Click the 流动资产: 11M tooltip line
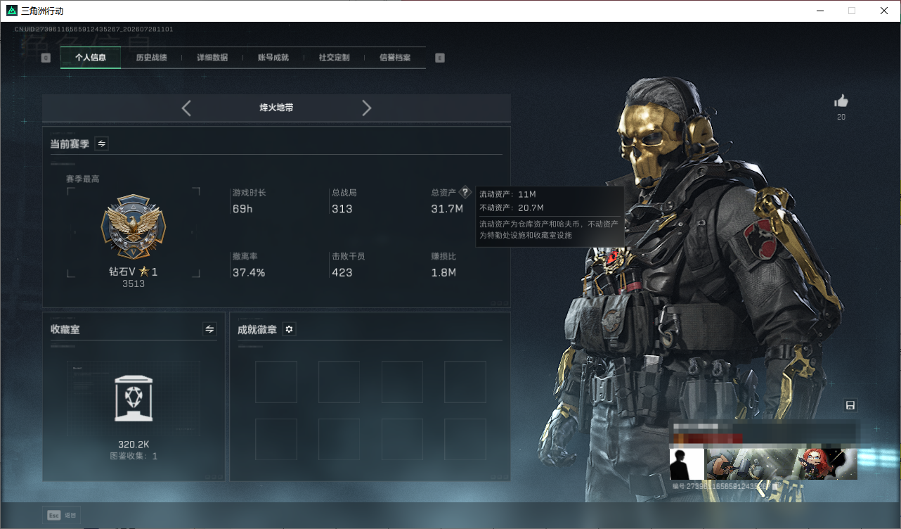This screenshot has width=901, height=529. pyautogui.click(x=507, y=194)
